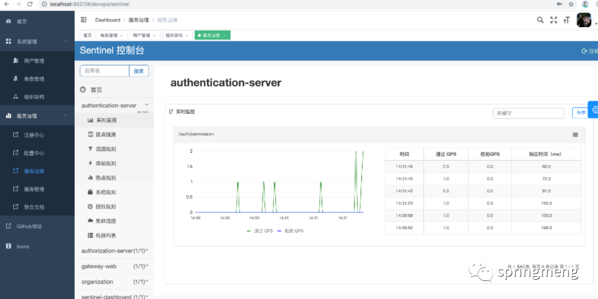Focus the 应用名 search field
Screen dimensions: 598x299
pos(105,71)
